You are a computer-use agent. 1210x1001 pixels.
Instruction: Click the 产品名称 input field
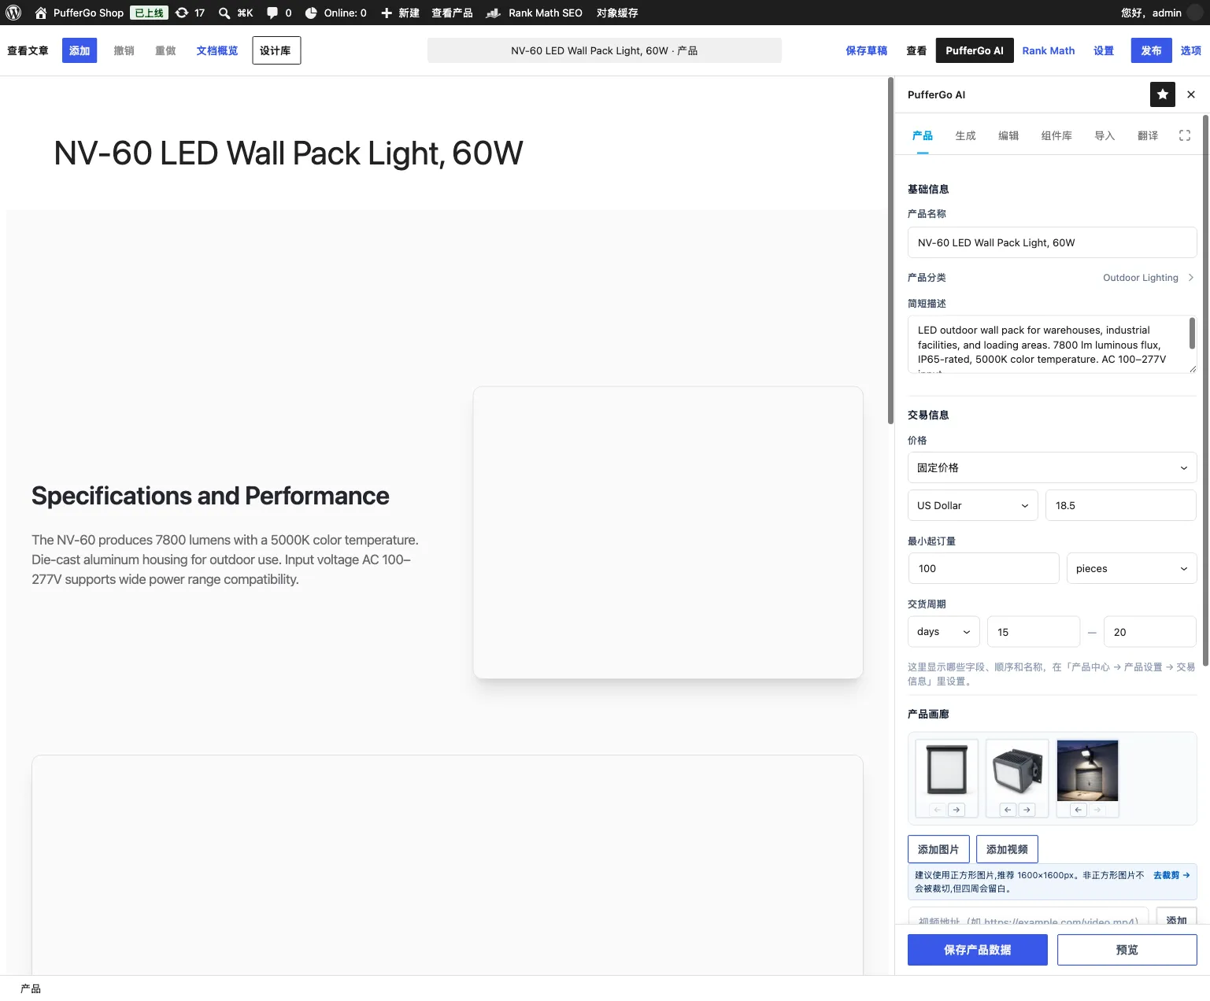point(1052,242)
